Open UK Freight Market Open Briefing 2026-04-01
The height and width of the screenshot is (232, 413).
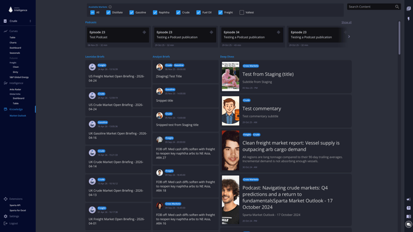118,217
